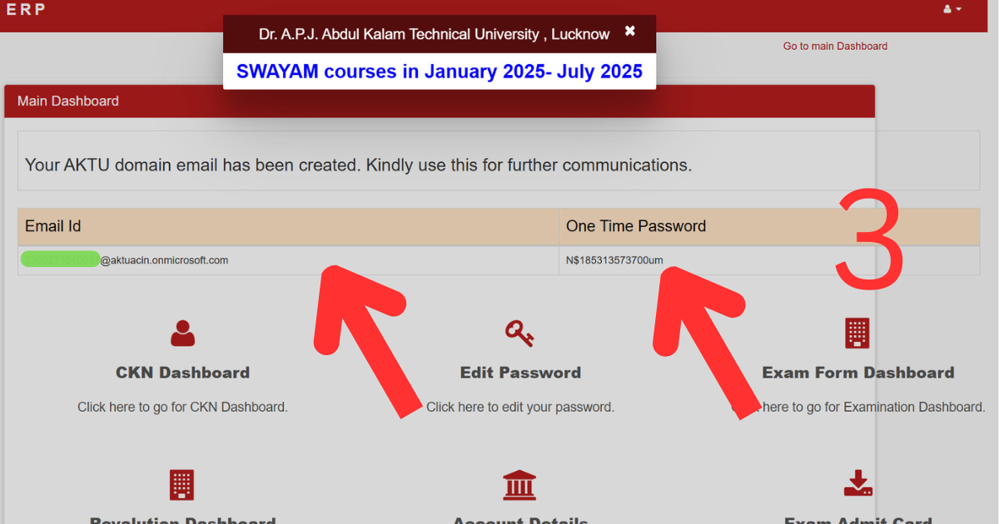The image size is (999, 524).
Task: Click the One Time Password column header
Action: coord(769,226)
